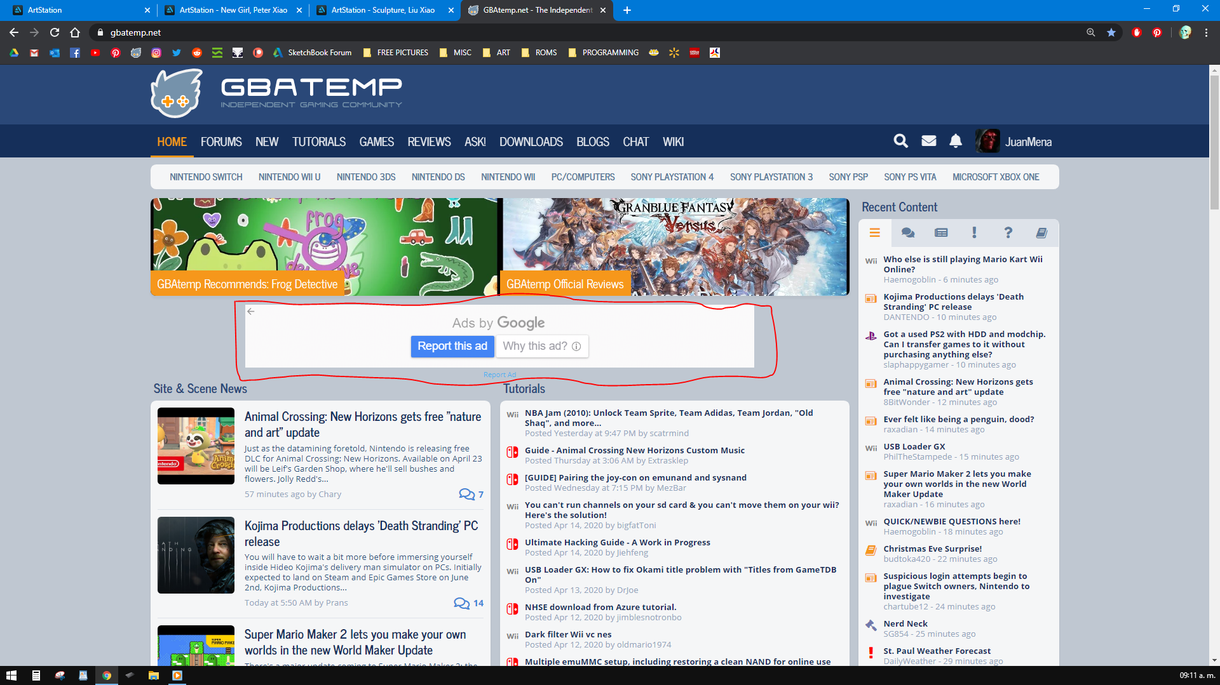Open the Chrome profile avatar
The width and height of the screenshot is (1220, 685).
[x=1185, y=32]
